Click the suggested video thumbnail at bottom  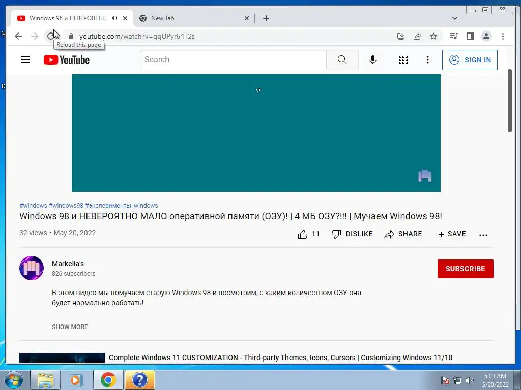[x=62, y=358]
